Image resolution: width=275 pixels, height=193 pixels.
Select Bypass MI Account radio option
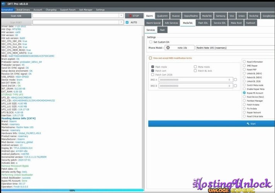pos(244,93)
